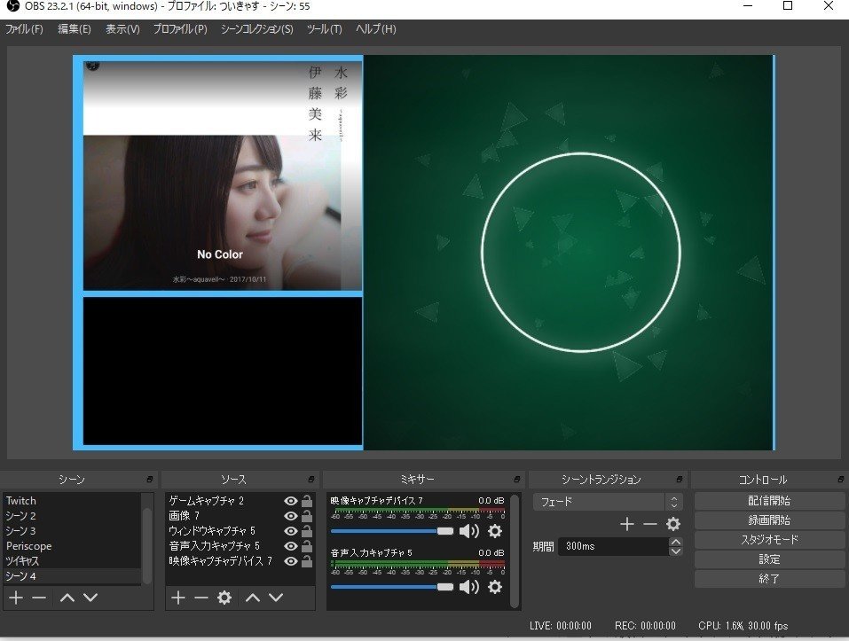Move scene down with arrow icon
Image resolution: width=849 pixels, height=641 pixels.
90,598
